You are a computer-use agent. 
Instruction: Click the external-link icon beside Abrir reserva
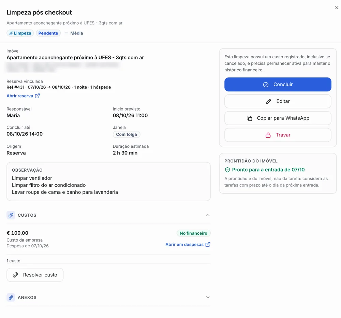(38, 96)
